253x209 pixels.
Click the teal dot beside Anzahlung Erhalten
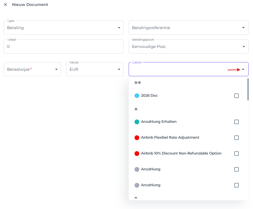pyautogui.click(x=137, y=122)
